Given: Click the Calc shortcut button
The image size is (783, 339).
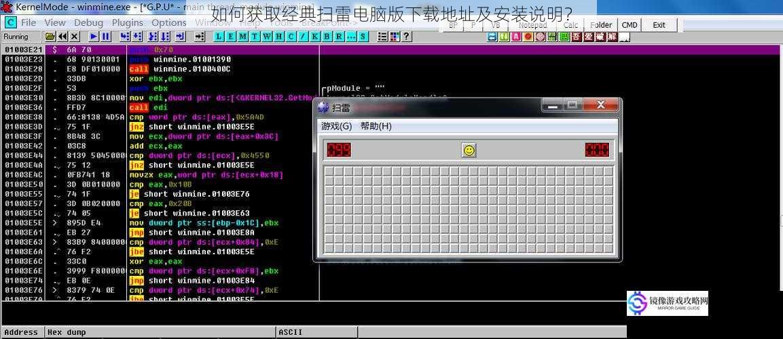Looking at the screenshot, I should point(570,26).
